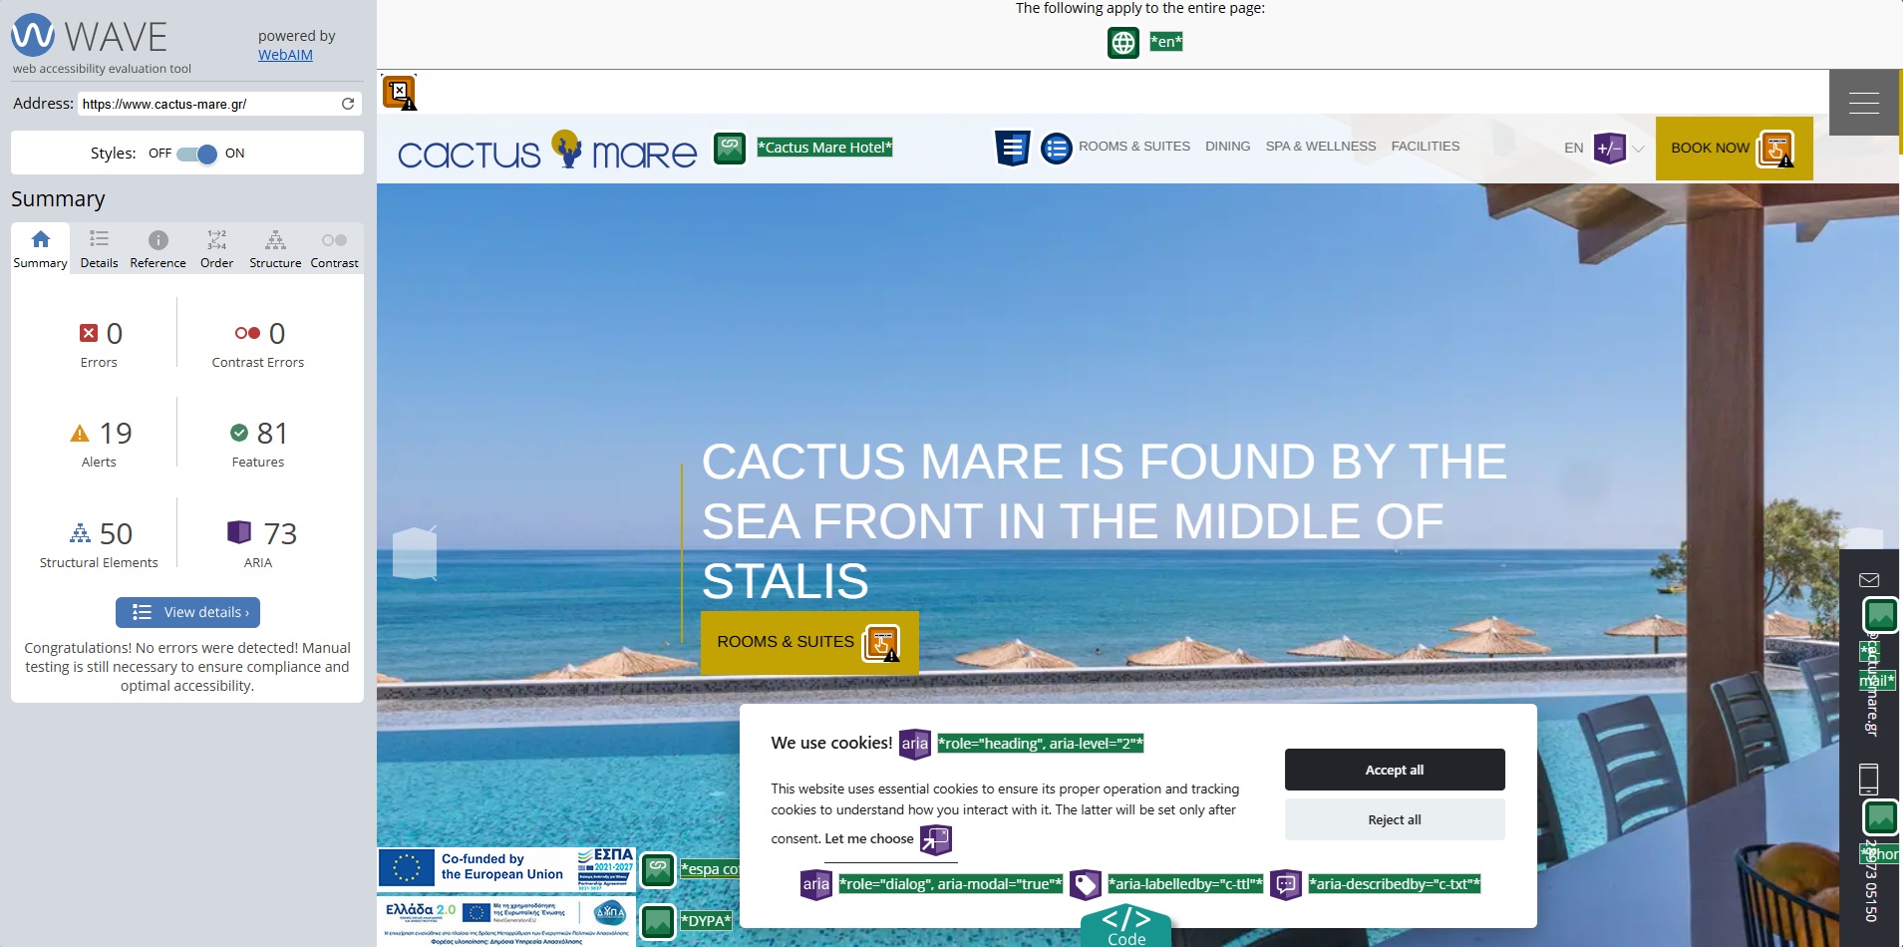Click the image alt icon below mail envelope
Image resolution: width=1903 pixels, height=947 pixels.
[1881, 615]
